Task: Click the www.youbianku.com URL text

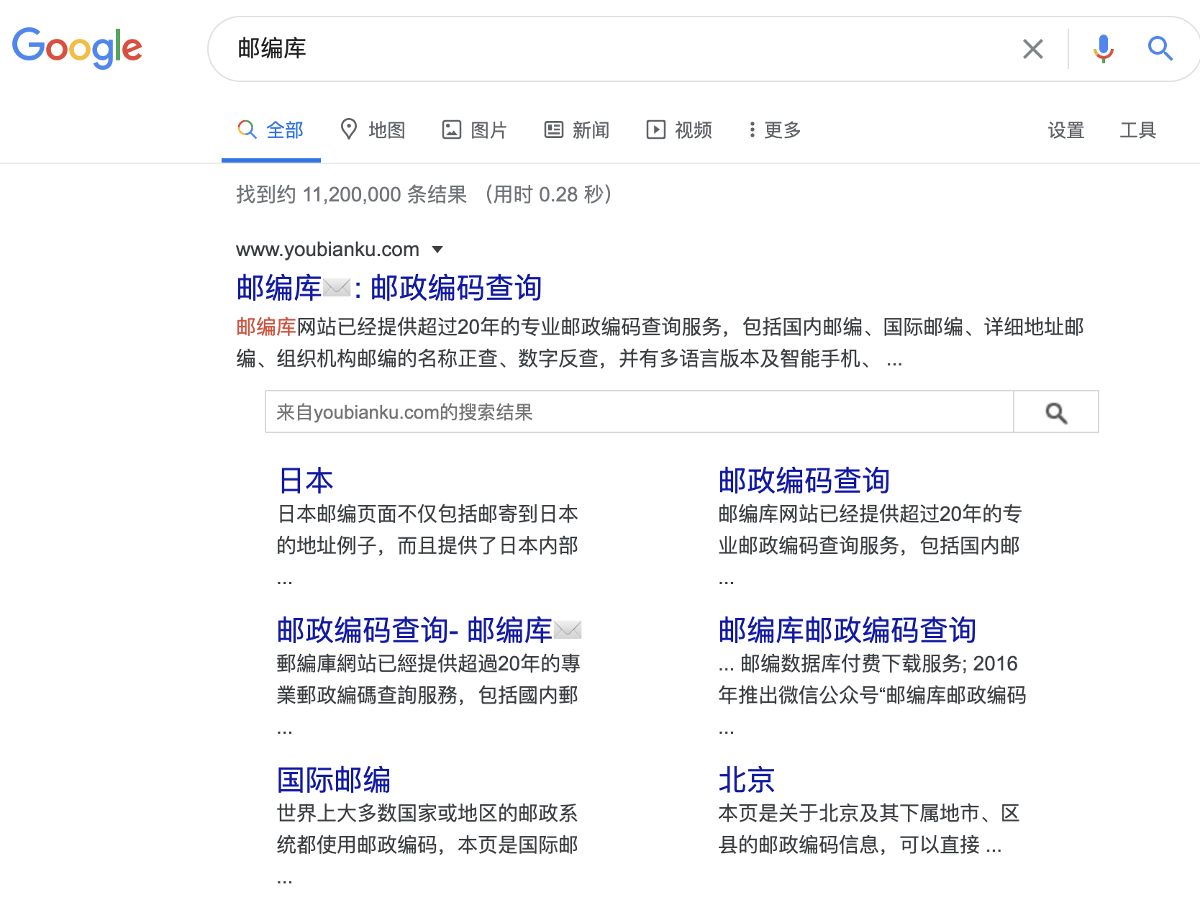Action: 327,250
